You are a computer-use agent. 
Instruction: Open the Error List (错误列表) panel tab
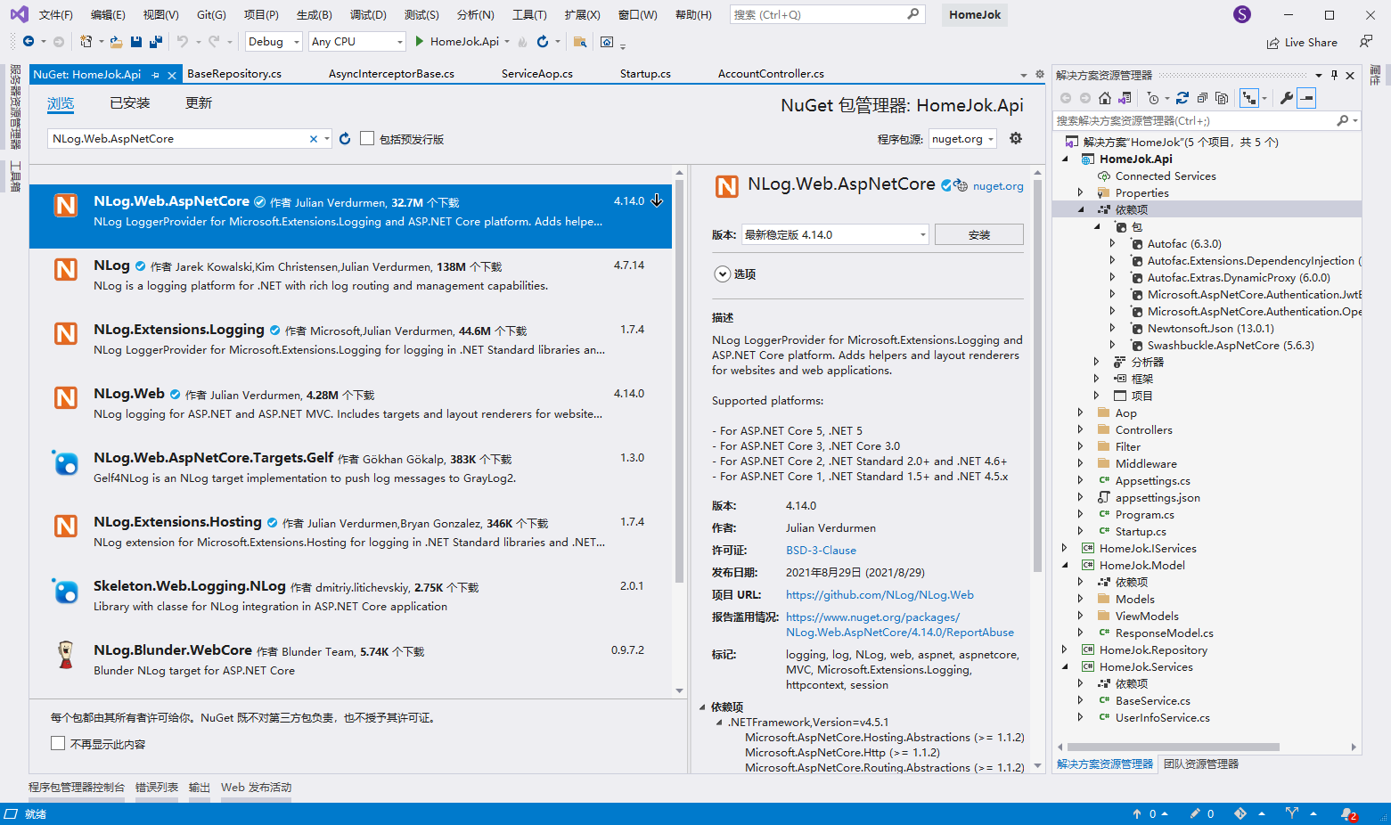click(157, 788)
